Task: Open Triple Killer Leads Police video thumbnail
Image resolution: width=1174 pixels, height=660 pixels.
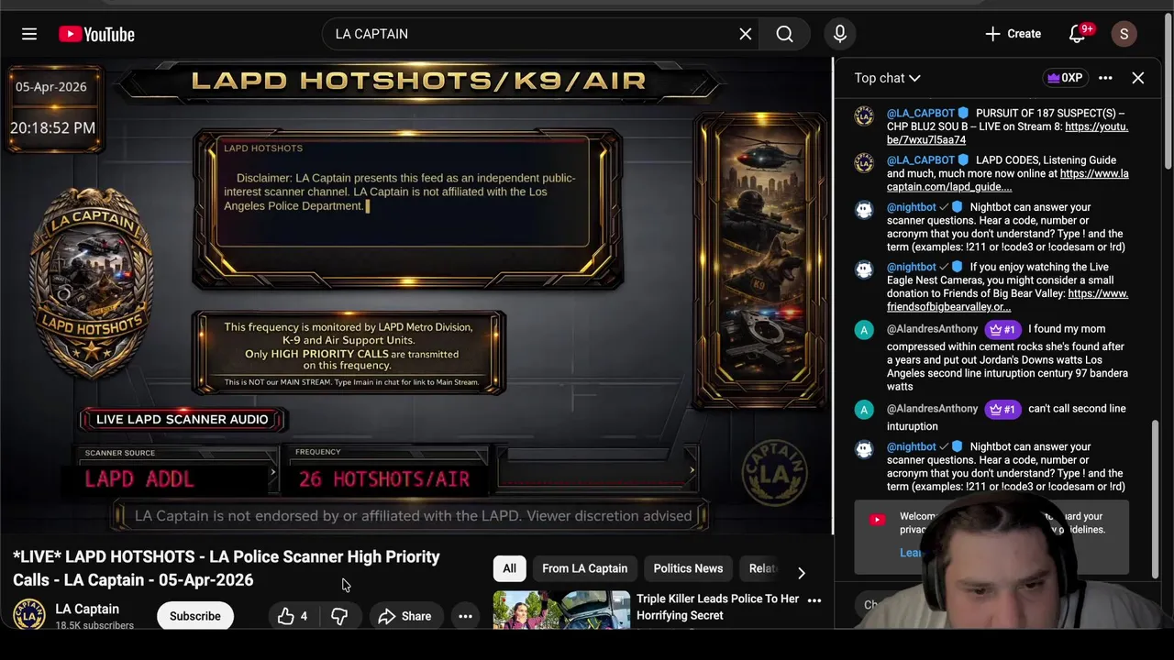Action: 561,610
